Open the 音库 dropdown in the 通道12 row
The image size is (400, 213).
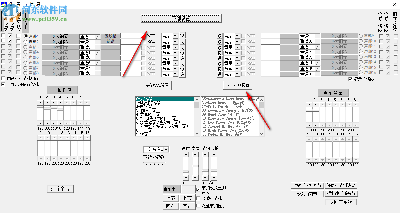tap(237, 53)
